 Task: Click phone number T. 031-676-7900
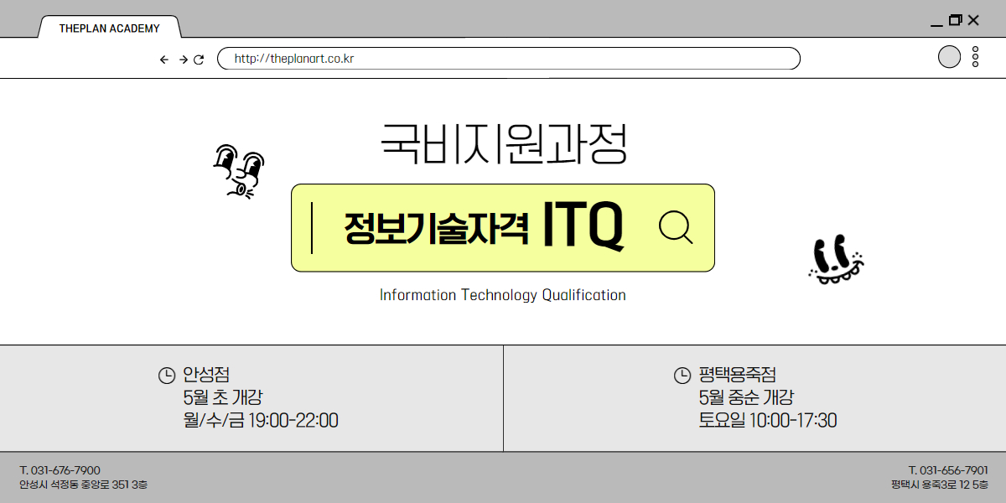coord(60,470)
